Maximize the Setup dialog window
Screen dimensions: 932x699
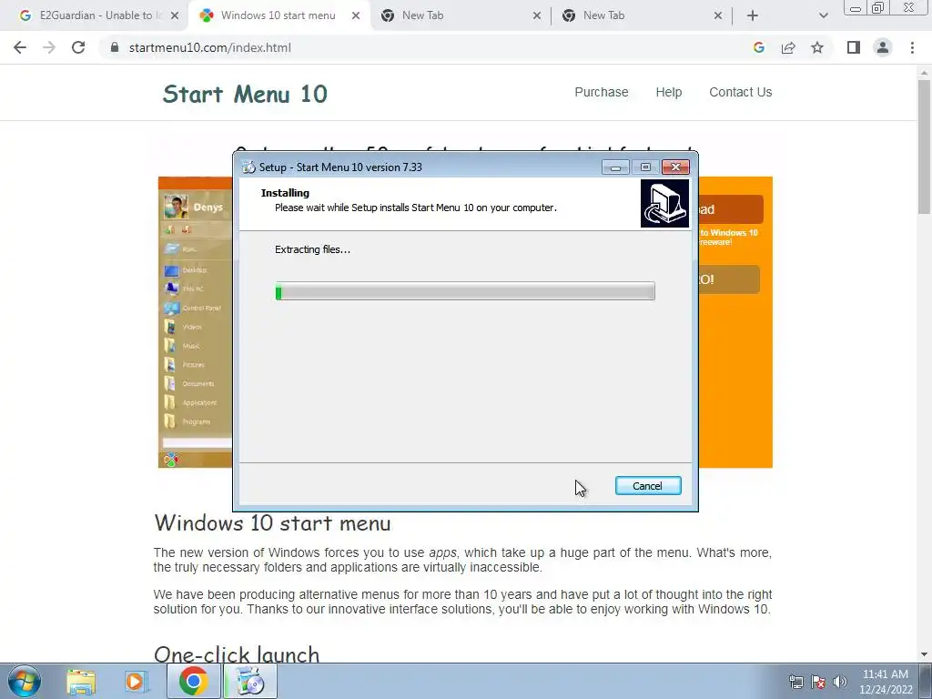tap(645, 167)
